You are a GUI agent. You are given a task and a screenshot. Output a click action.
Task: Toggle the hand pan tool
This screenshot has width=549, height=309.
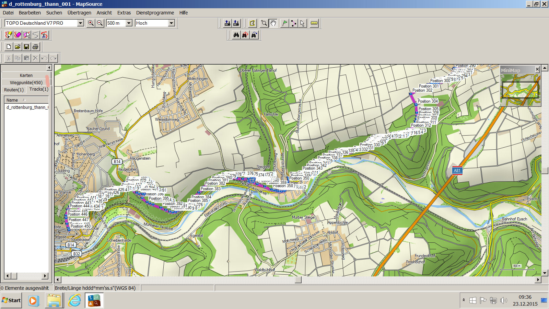coord(273,23)
